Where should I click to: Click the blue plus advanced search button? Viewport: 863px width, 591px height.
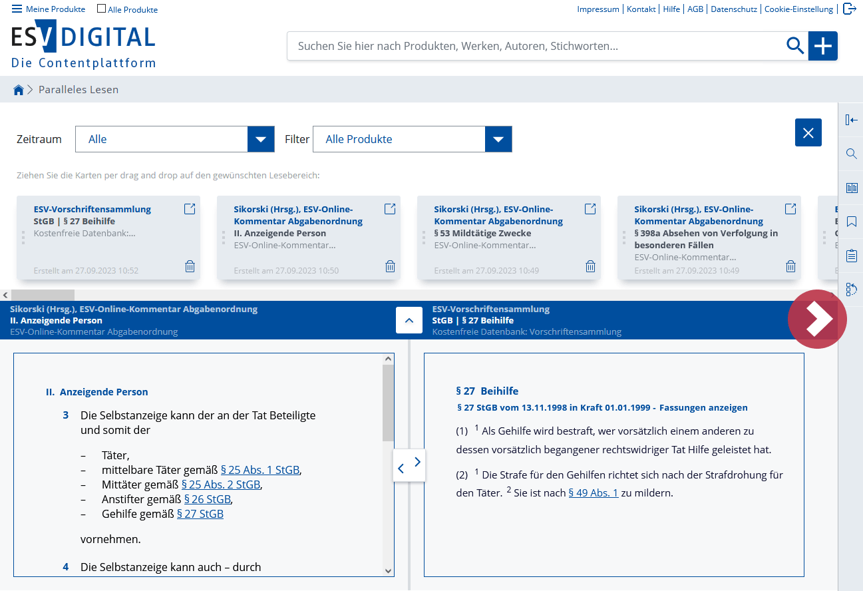coord(823,46)
